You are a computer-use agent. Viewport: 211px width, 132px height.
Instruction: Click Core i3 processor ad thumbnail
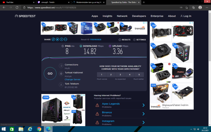point(87,28)
